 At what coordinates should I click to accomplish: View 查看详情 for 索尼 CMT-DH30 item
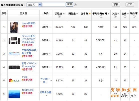(x=27, y=69)
